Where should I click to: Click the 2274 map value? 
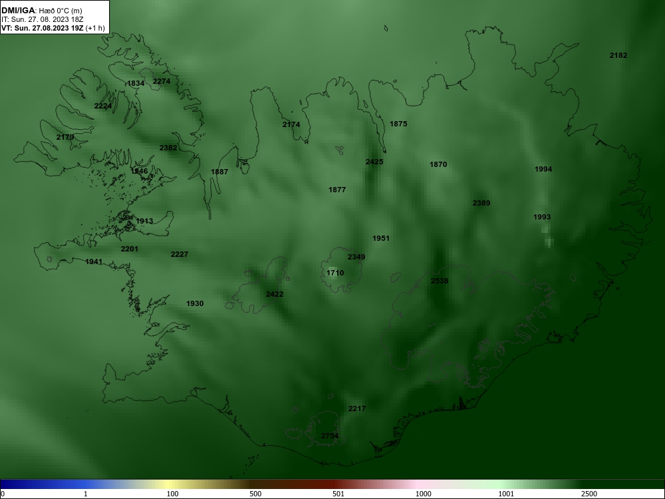coord(162,81)
